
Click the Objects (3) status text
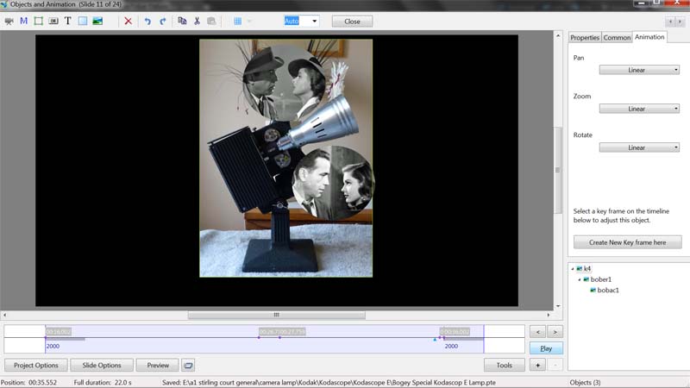point(585,382)
